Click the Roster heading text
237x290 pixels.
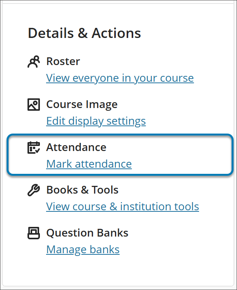coord(63,62)
